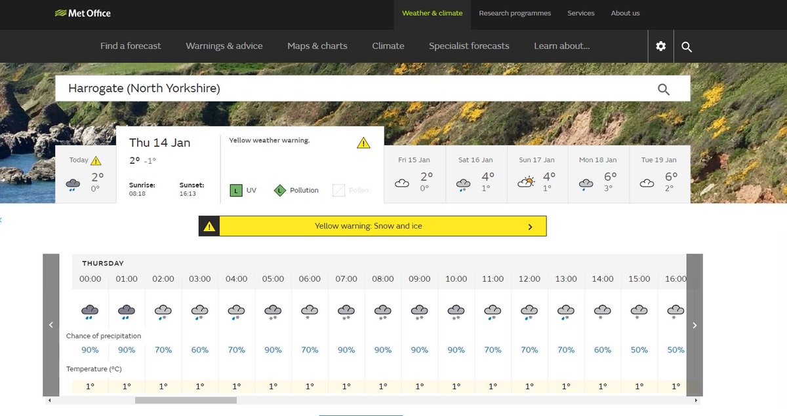Viewport: 787px width, 416px height.
Task: Select the Tue 19 Jan forecast tab
Action: [659, 174]
